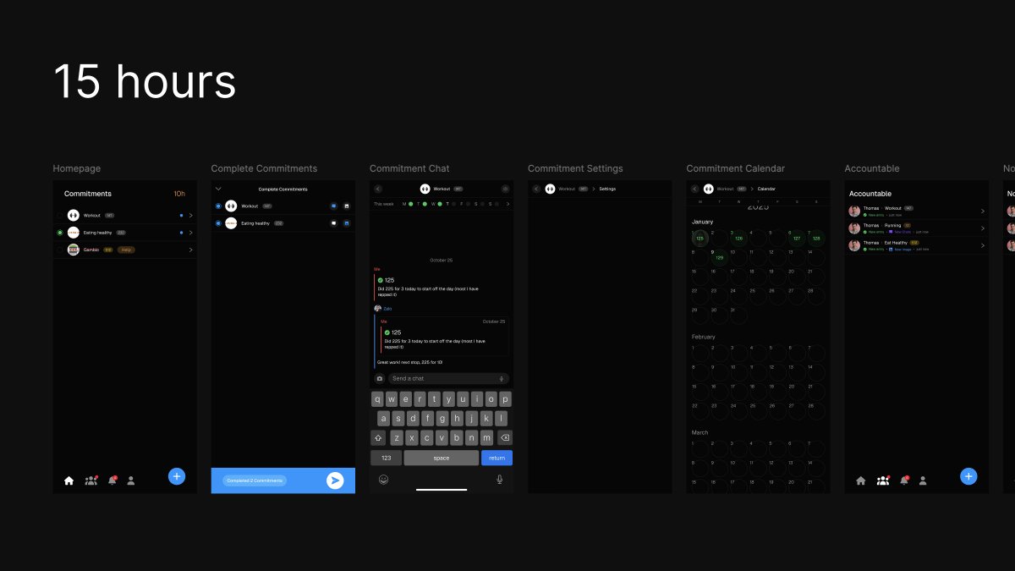The height and width of the screenshot is (571, 1015).
Task: Open the home tab in Homepage screen
Action: [69, 480]
